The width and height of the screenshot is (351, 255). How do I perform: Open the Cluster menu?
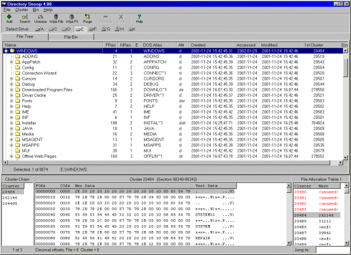(x=22, y=10)
